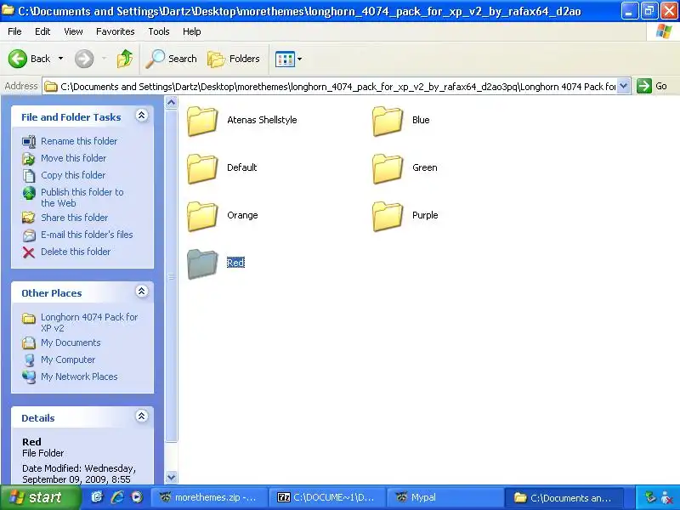The width and height of the screenshot is (680, 510).
Task: Switch to 7-Zip C:\DOCUME~1 taskbar button
Action: (326, 497)
